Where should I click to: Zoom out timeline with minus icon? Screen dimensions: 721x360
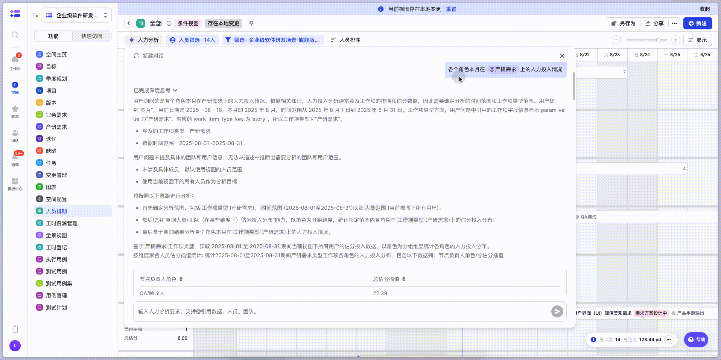click(616, 40)
